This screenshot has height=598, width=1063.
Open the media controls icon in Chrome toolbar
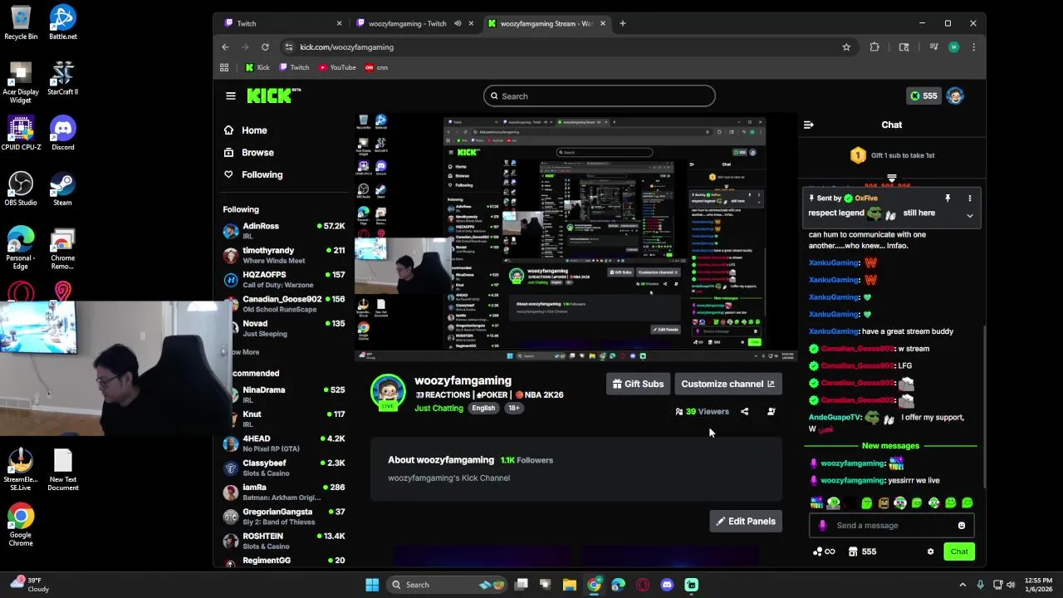(933, 47)
